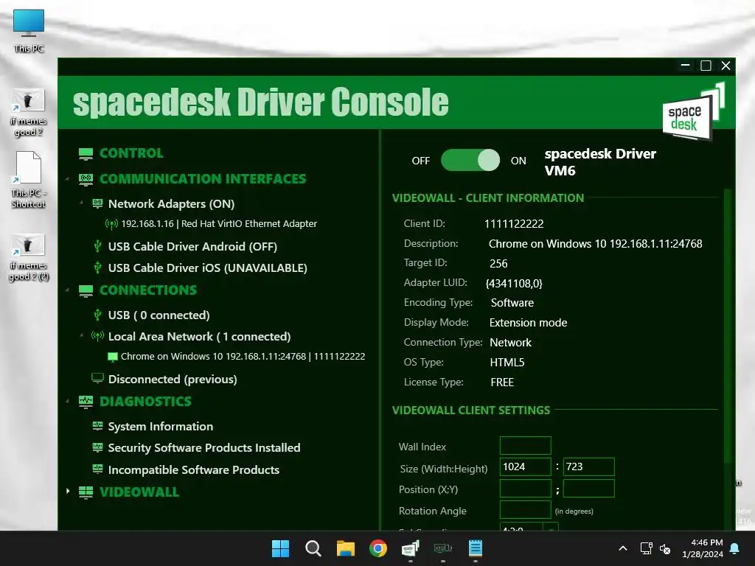Open File Explorer from taskbar
Image resolution: width=755 pixels, height=566 pixels.
(346, 548)
